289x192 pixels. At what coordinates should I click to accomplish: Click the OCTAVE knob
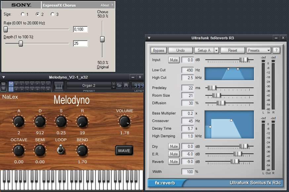pyautogui.click(x=19, y=150)
